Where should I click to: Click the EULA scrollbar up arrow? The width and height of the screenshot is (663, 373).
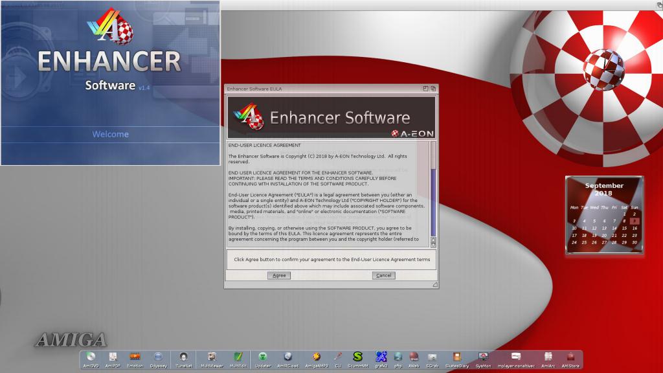433,240
